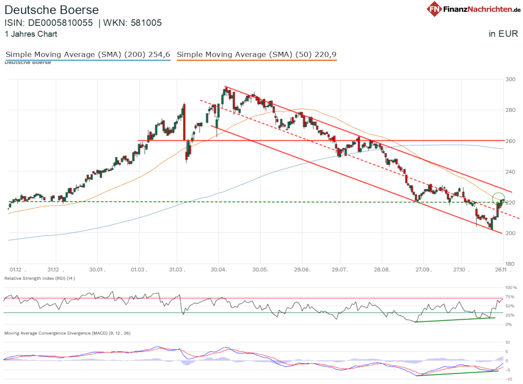Screen dimensions: 523x384
Task: Select the Deutsche Boerse chart title
Action: (51, 10)
